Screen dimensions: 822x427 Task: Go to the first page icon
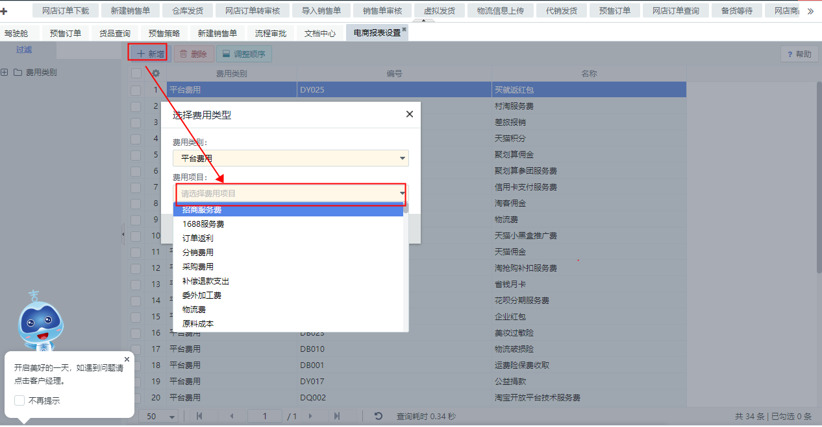199,416
